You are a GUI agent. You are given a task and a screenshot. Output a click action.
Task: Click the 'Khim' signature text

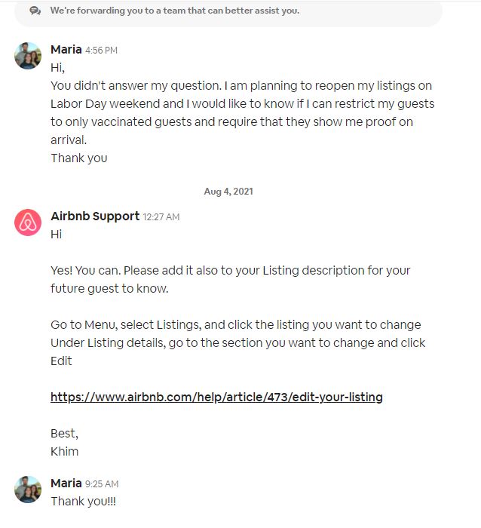(x=64, y=451)
